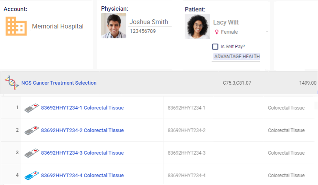Screen dimensions: 318x185
Task: Select the ADVANTAGE HEALTH insurance tag
Action: tap(237, 57)
